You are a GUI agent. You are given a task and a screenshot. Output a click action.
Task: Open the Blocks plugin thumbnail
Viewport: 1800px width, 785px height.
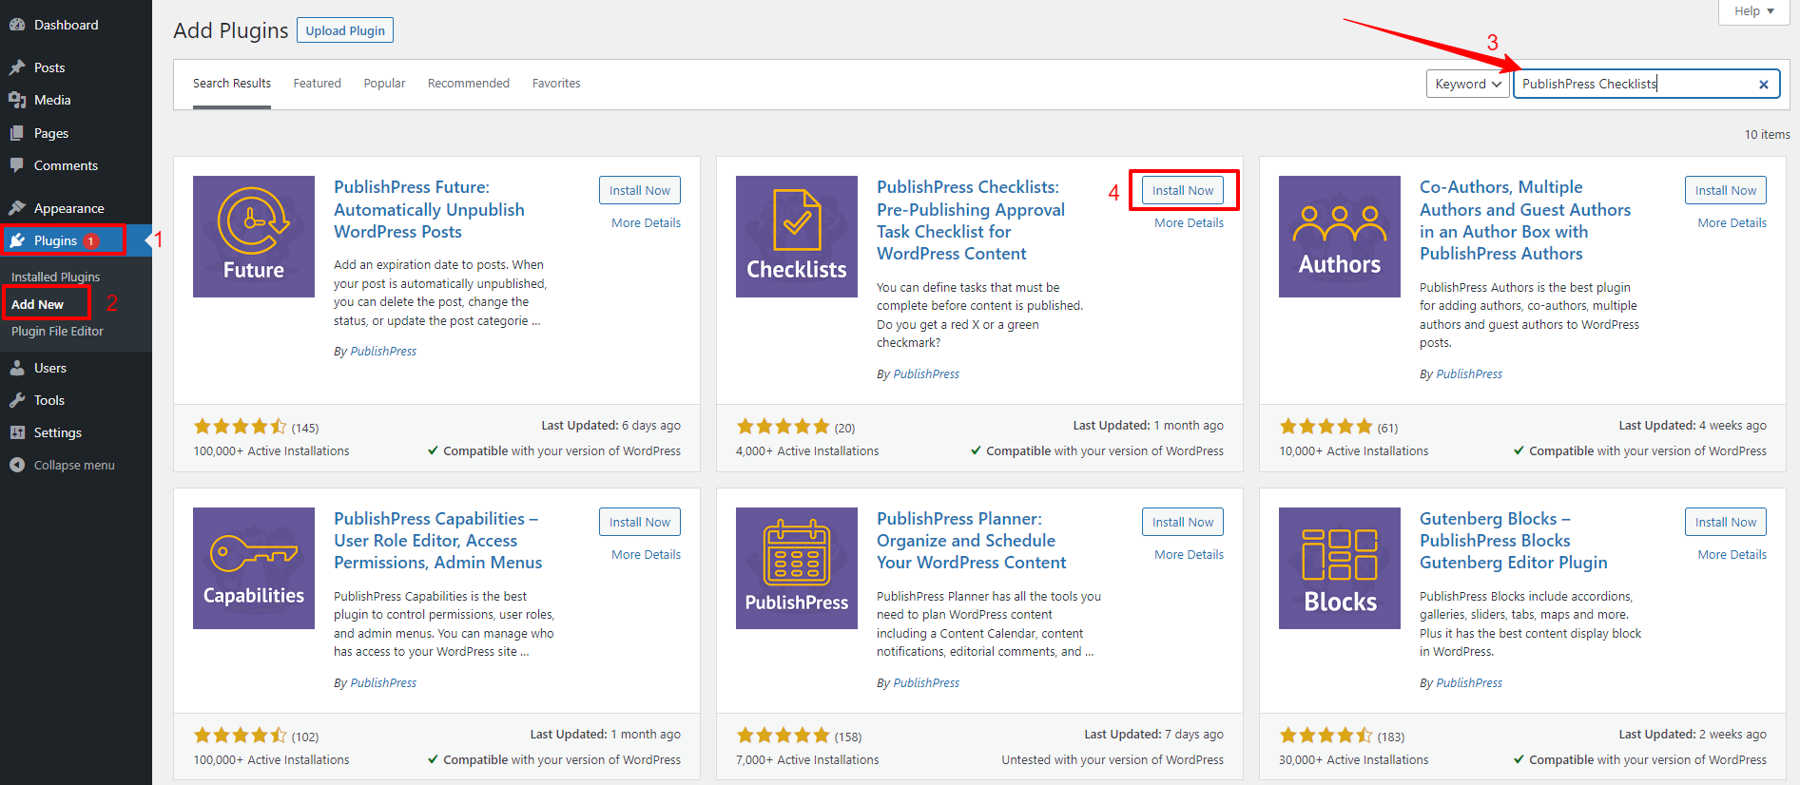pos(1340,568)
